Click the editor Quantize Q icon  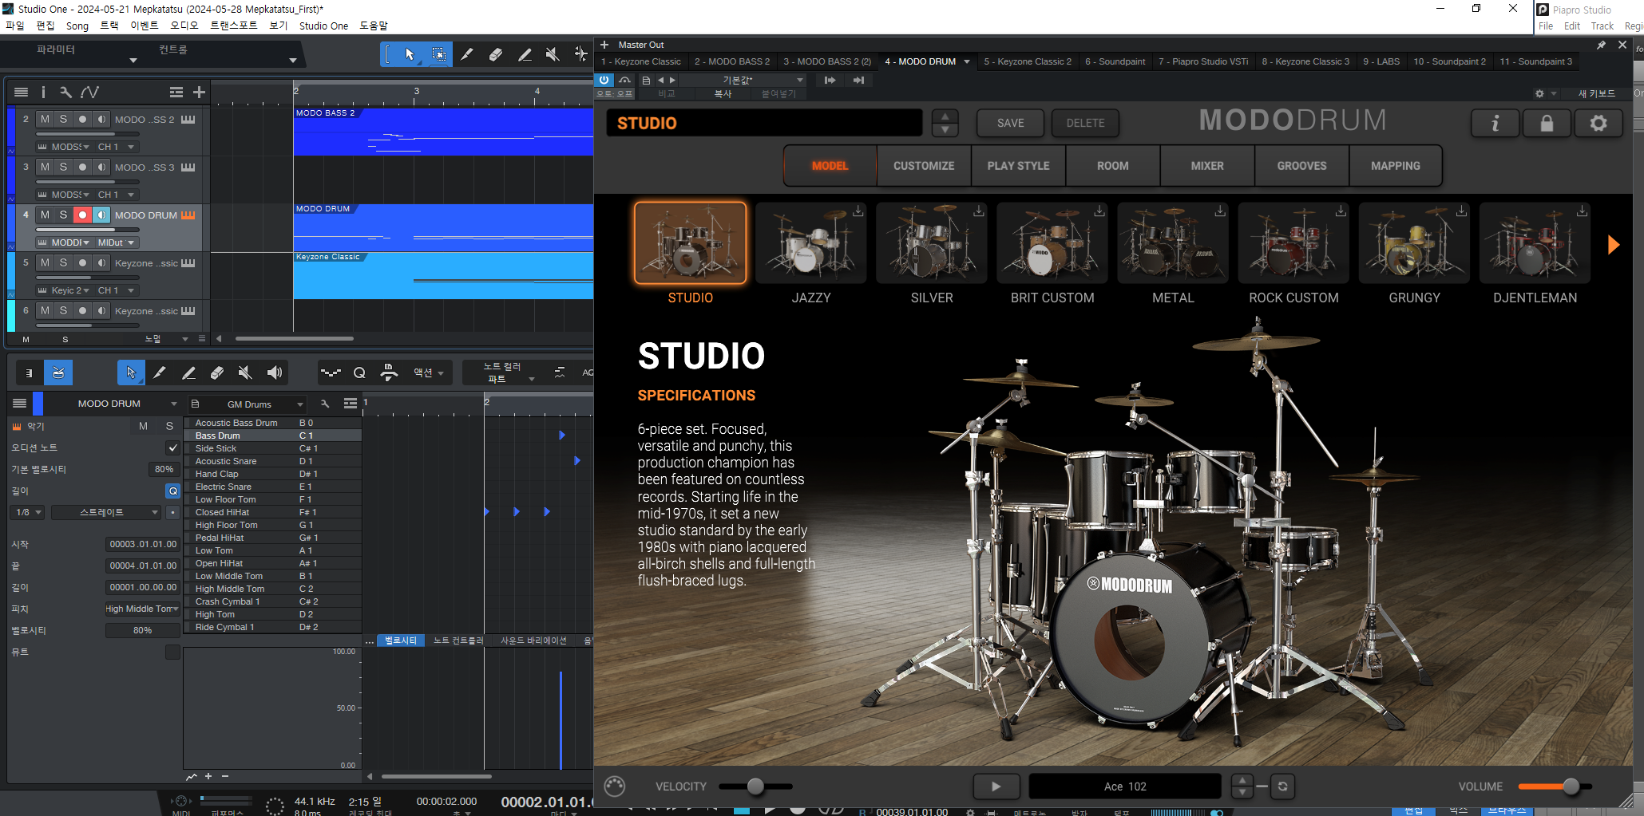tap(360, 373)
